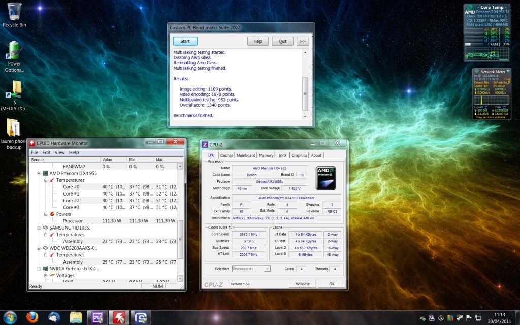Click the Windows Start orb
Image resolution: width=520 pixels, height=325 pixels.
click(x=10, y=317)
